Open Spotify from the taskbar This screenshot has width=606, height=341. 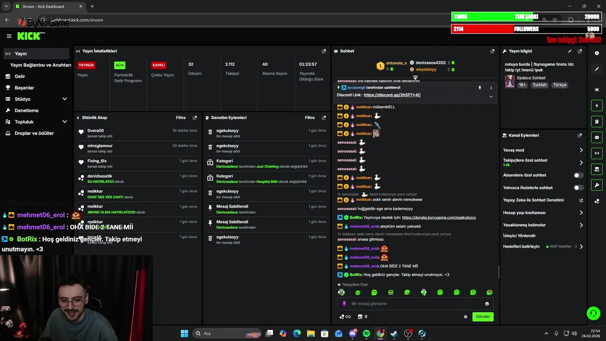366,333
